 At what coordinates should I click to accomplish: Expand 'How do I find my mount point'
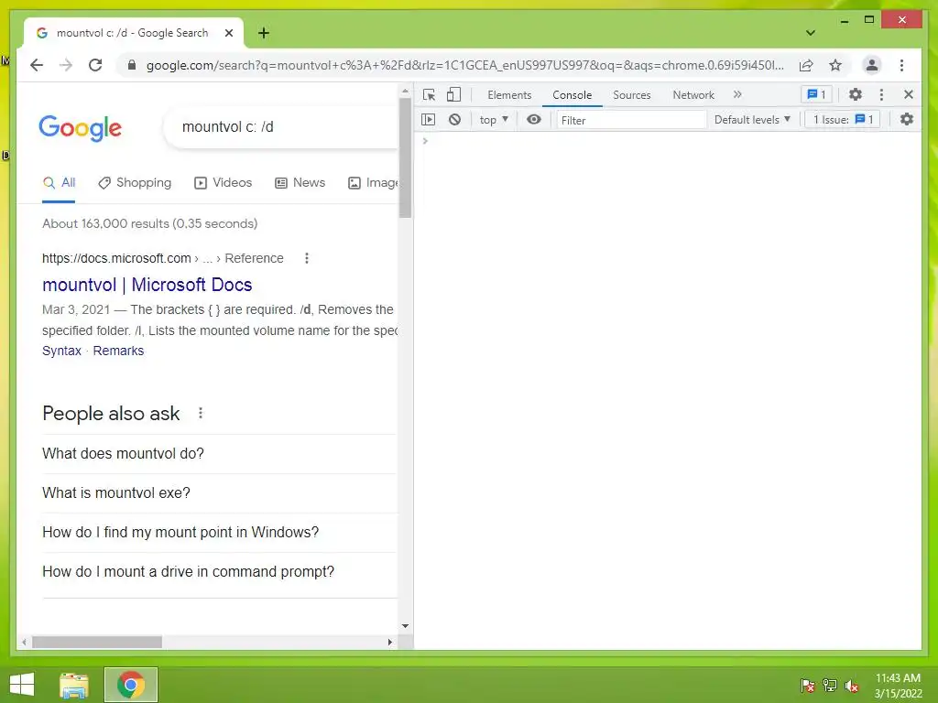tap(219, 533)
